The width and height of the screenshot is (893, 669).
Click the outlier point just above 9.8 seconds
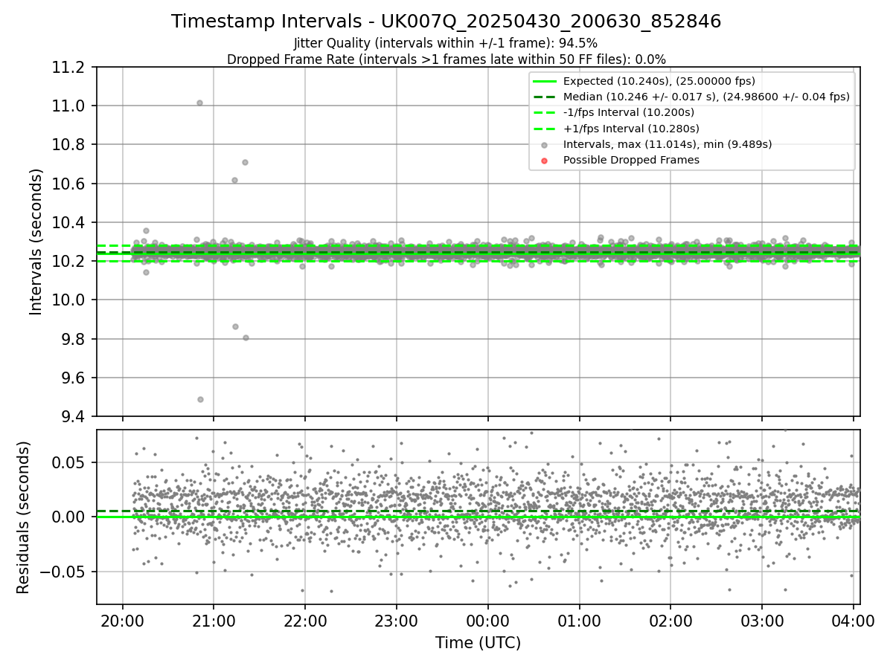[246, 337]
